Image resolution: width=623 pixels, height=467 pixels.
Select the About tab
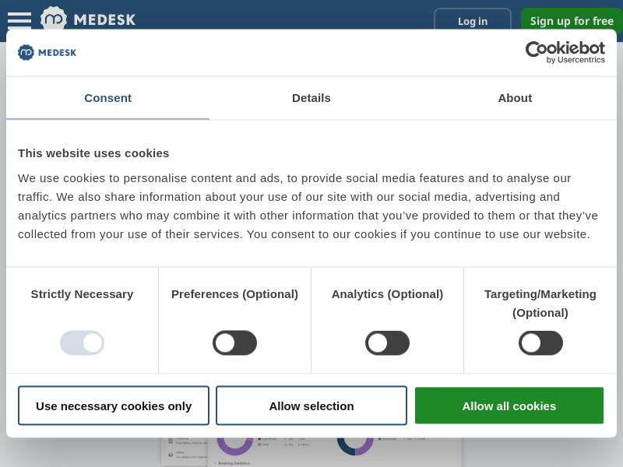(515, 98)
